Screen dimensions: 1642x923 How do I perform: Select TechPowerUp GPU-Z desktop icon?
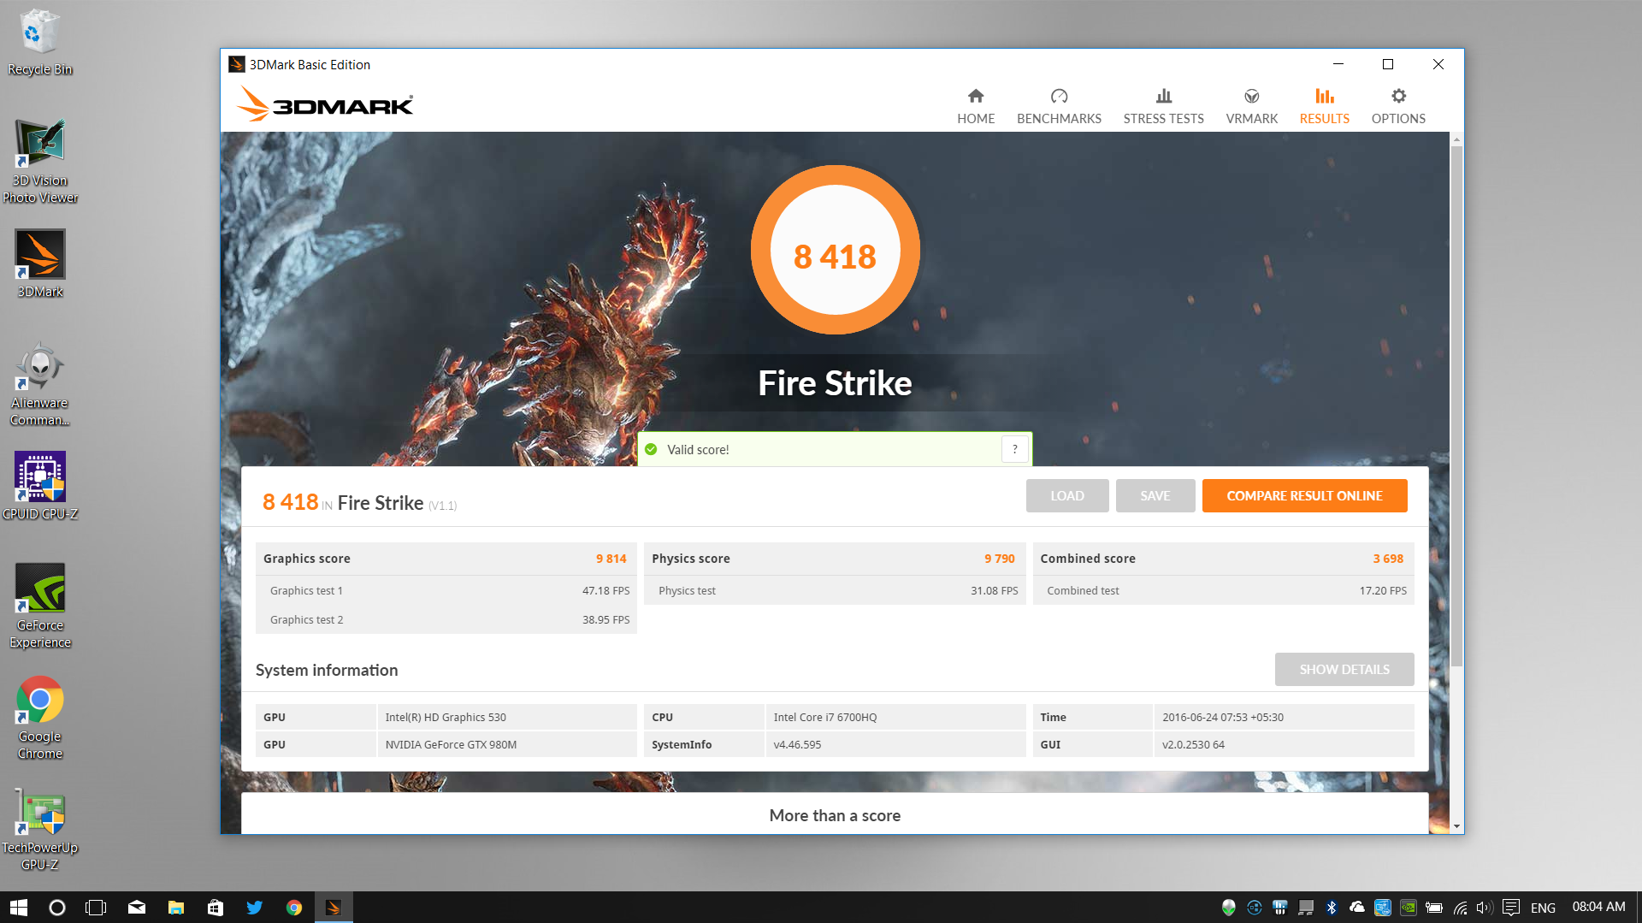click(39, 829)
